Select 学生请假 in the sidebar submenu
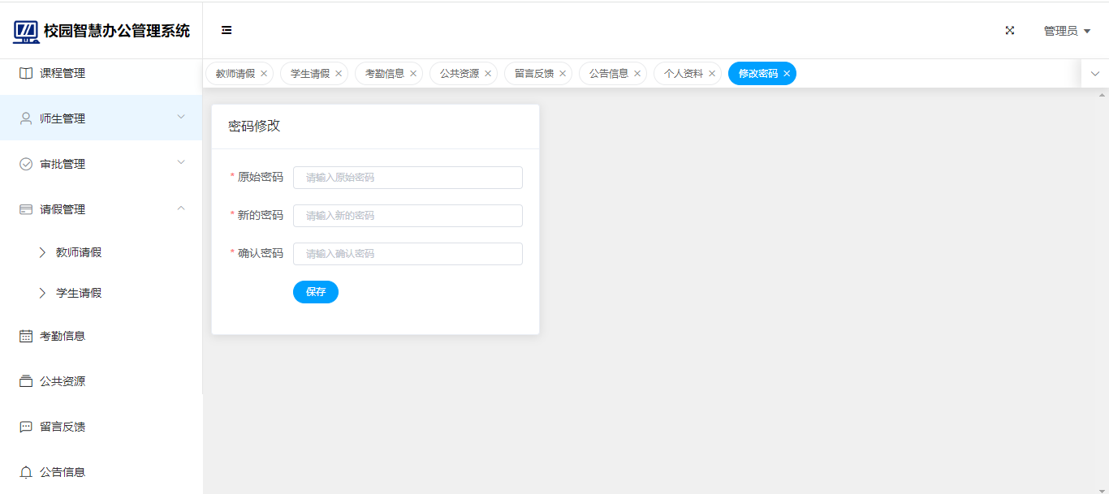 pyautogui.click(x=79, y=293)
